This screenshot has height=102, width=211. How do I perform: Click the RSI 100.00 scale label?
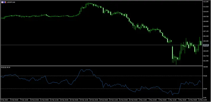coord(206,67)
